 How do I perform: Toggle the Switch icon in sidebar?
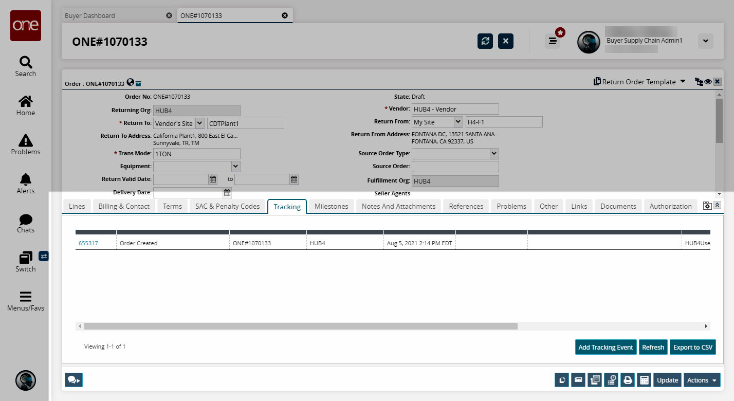(26, 262)
